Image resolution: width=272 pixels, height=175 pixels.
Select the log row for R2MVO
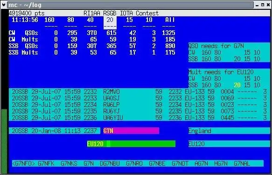pyautogui.click(x=139, y=91)
